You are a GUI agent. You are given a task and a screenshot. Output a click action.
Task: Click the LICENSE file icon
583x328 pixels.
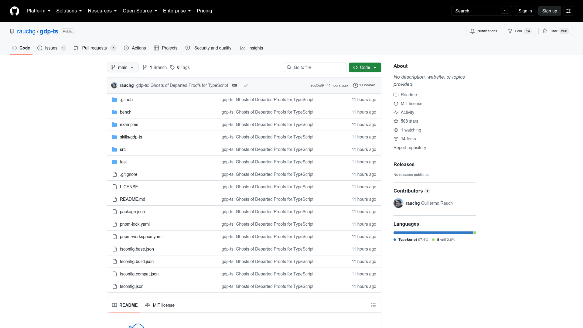tap(114, 187)
